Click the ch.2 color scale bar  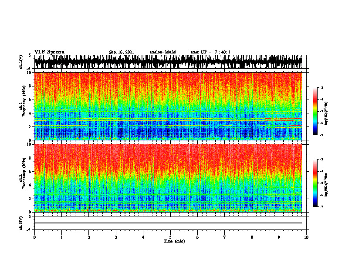click(315, 183)
